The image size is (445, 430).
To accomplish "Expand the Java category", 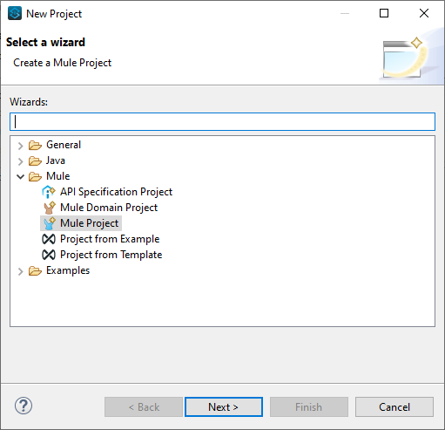I will click(x=20, y=161).
